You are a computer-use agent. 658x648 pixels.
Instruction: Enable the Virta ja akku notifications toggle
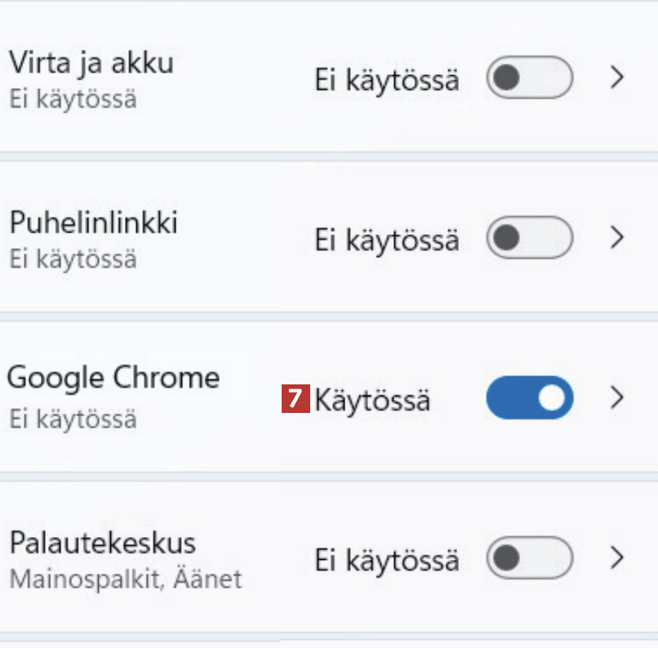[x=529, y=78]
